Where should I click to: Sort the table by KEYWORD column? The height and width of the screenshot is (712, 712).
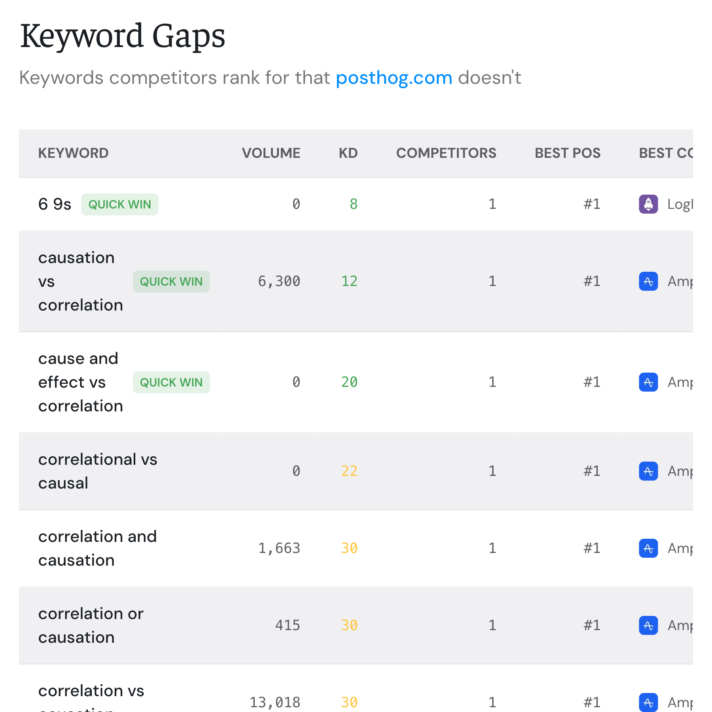(x=74, y=153)
